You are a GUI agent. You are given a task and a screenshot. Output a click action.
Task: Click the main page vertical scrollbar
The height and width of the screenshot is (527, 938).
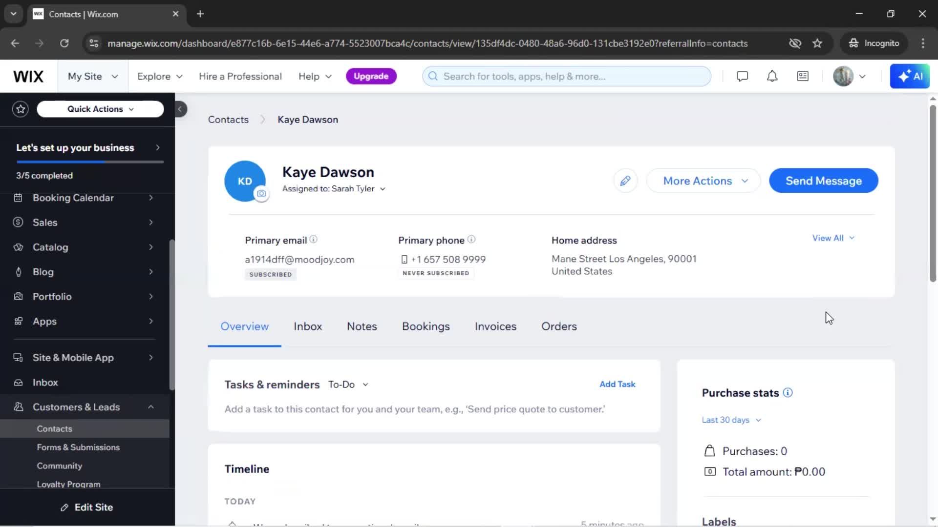[x=933, y=194]
